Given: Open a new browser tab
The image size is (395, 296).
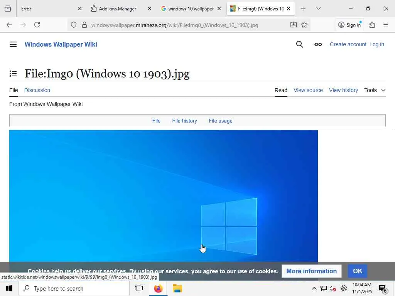Looking at the screenshot, I should pos(303,9).
